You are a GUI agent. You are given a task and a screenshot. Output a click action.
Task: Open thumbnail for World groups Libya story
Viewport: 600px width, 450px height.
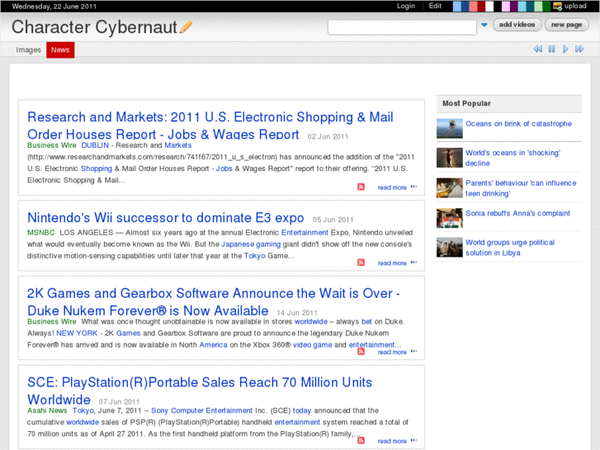point(450,248)
